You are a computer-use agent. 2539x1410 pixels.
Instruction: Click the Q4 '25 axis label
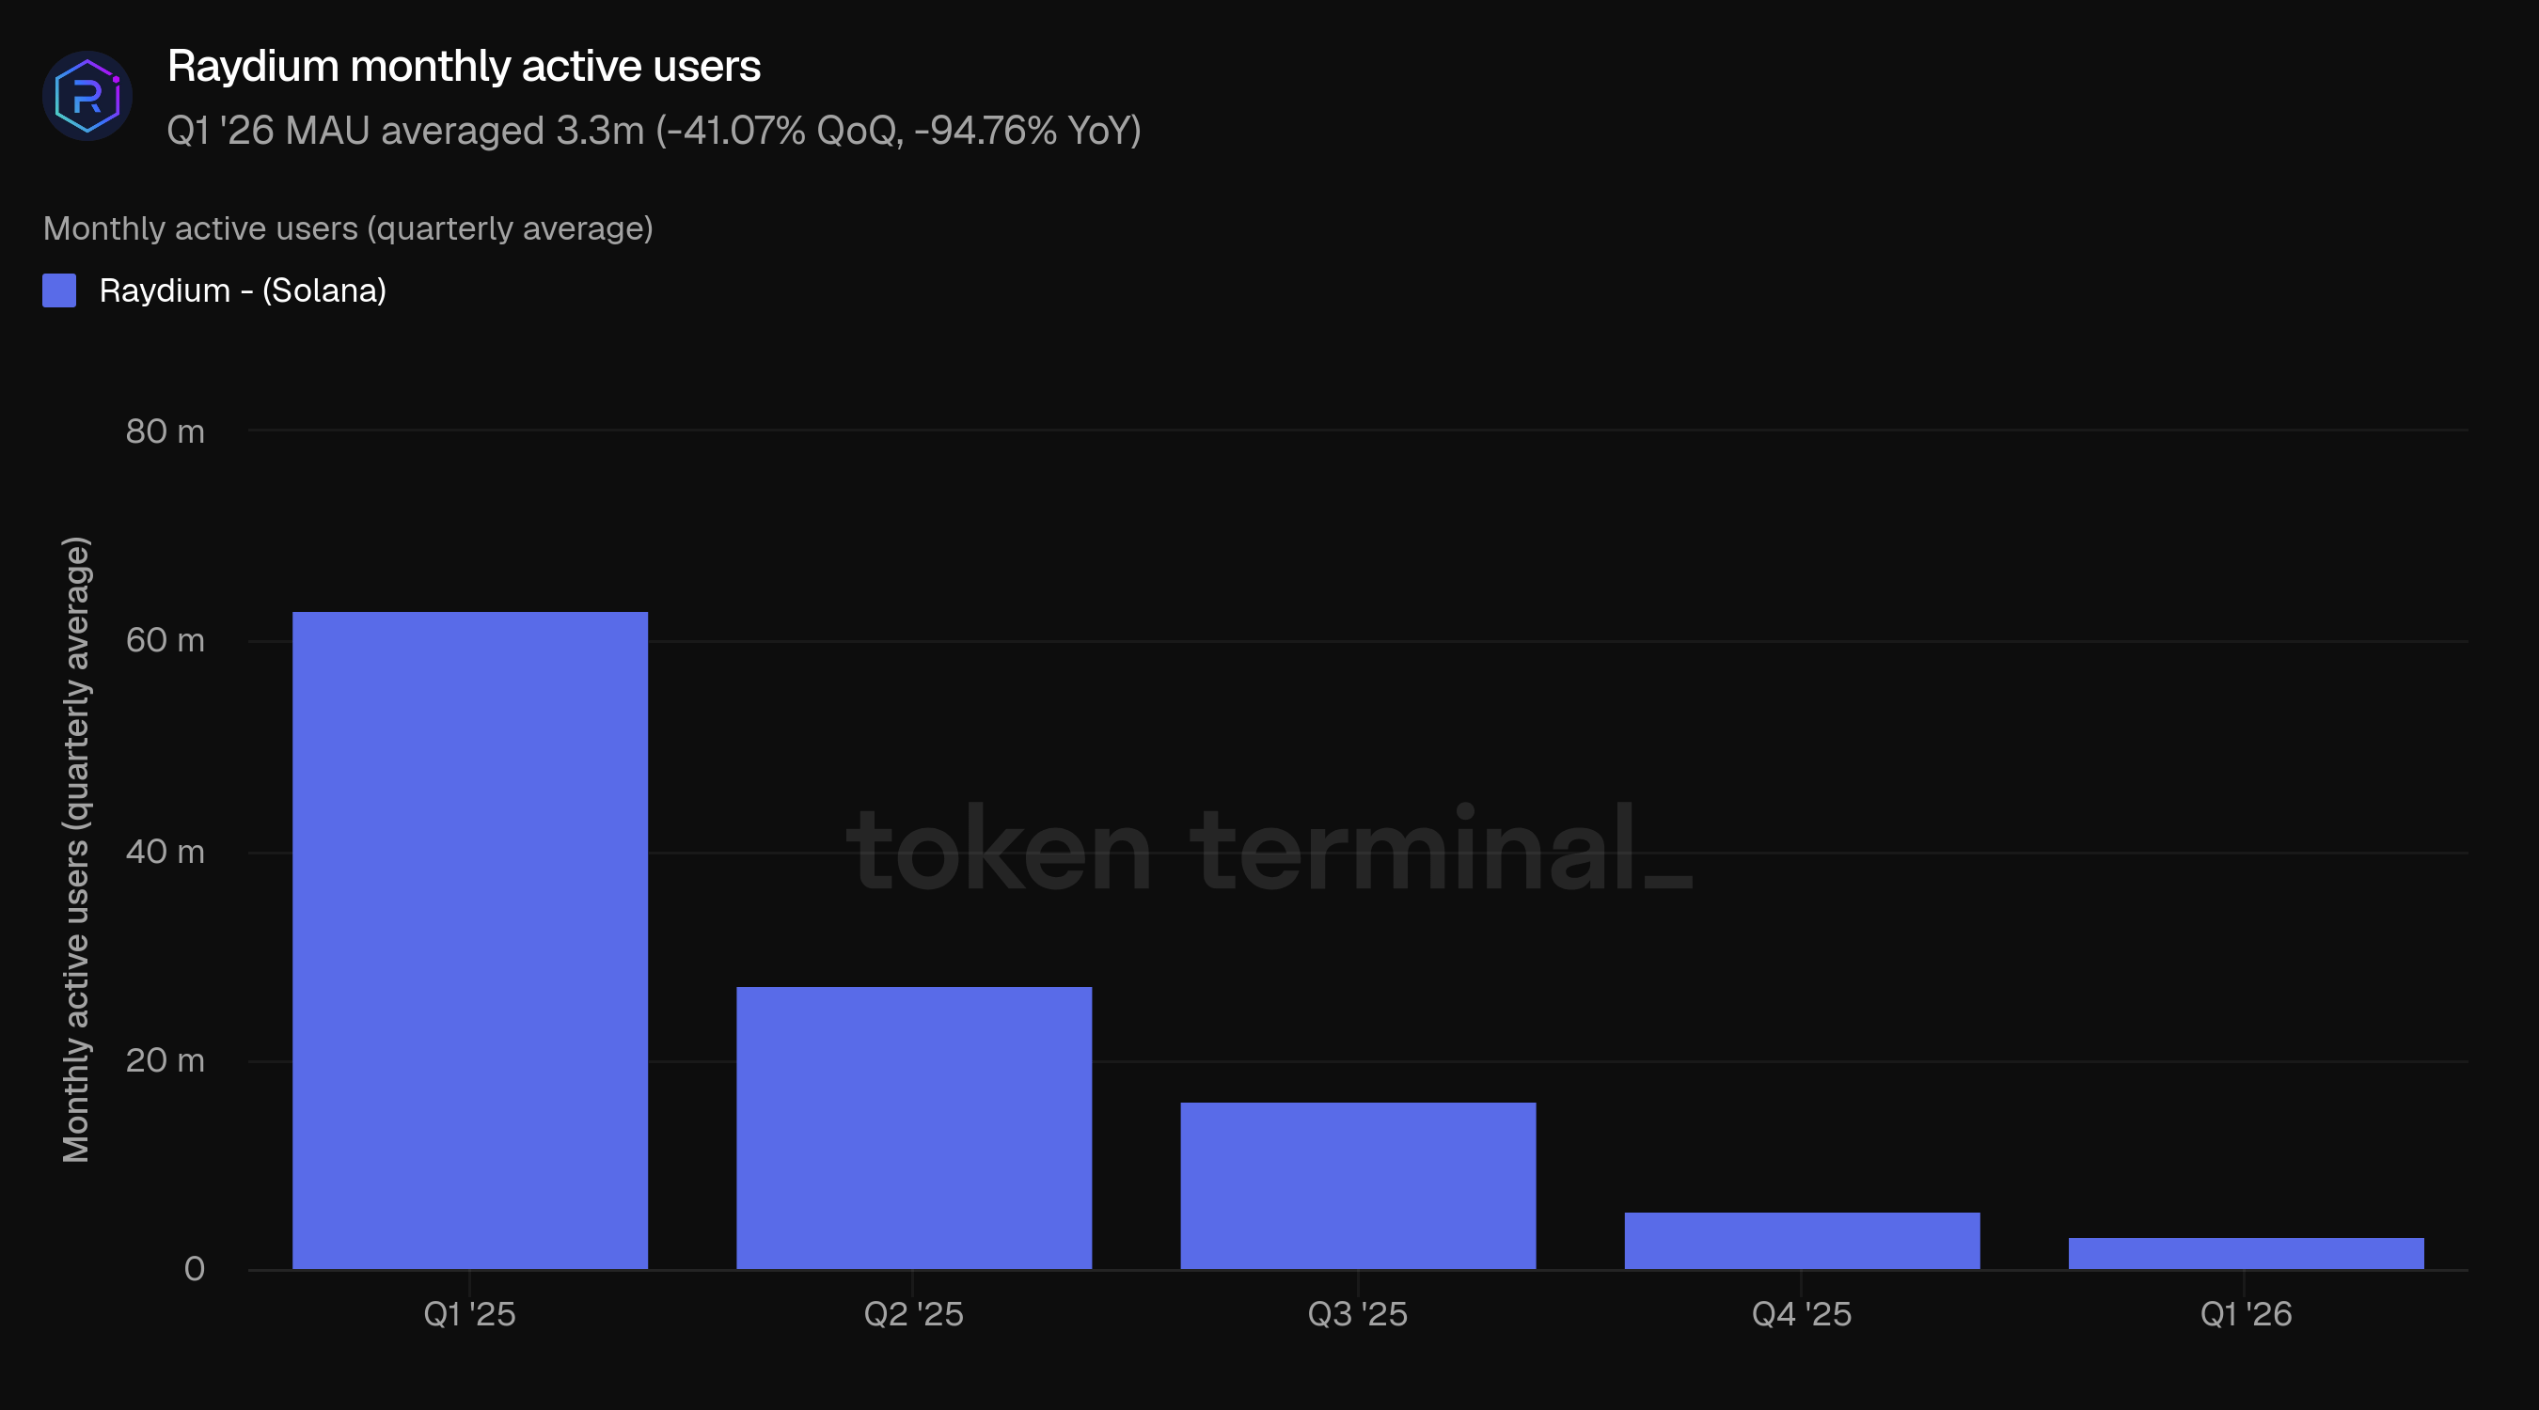(x=1802, y=1313)
